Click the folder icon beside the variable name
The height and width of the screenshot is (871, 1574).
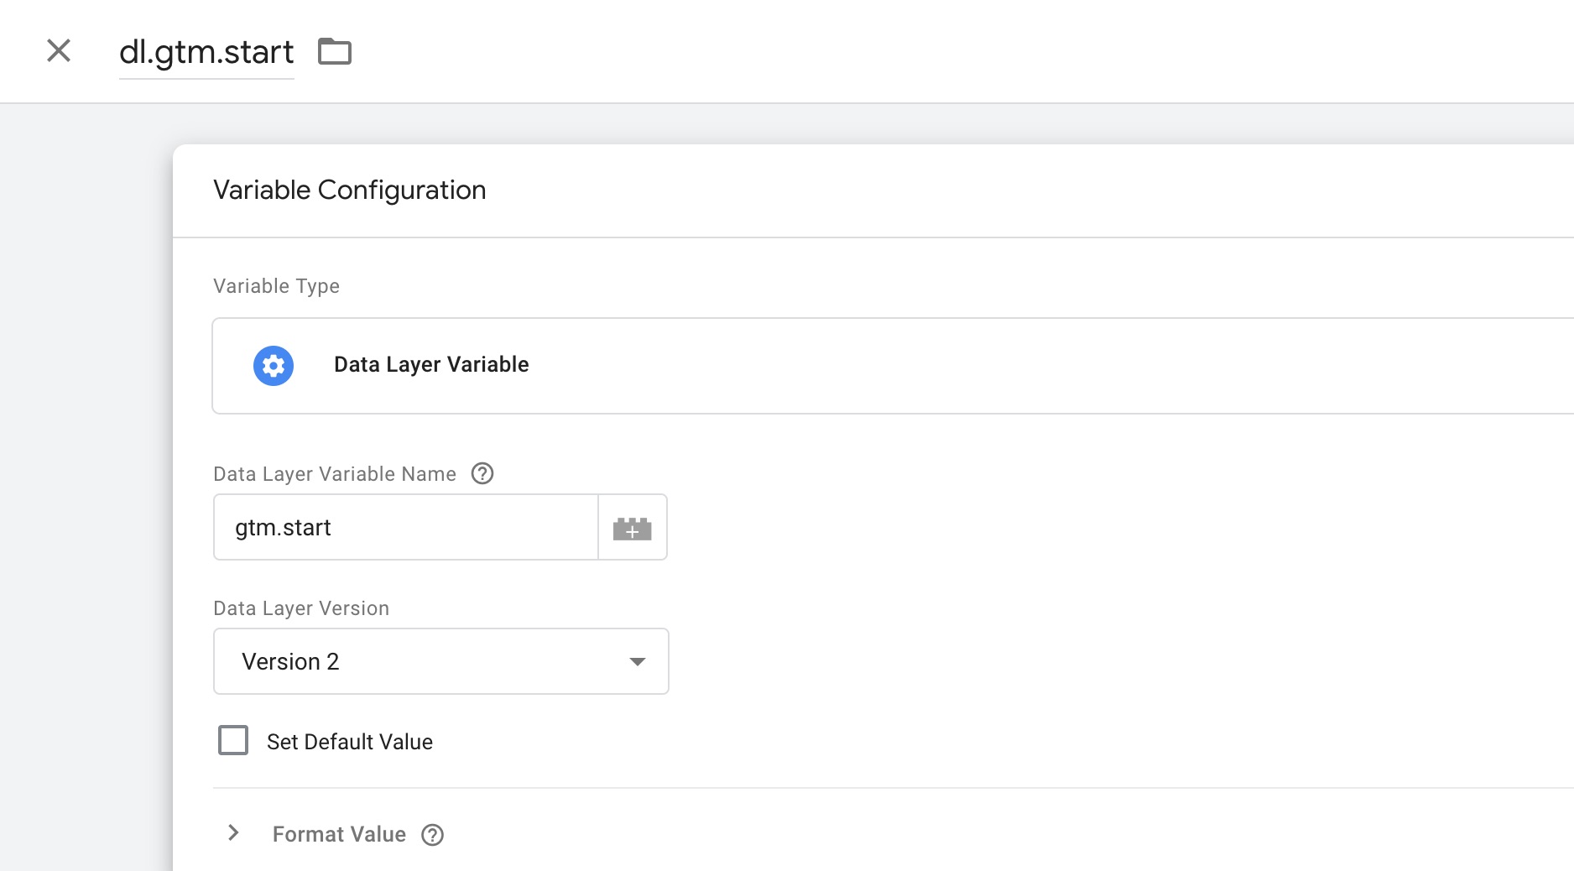334,51
